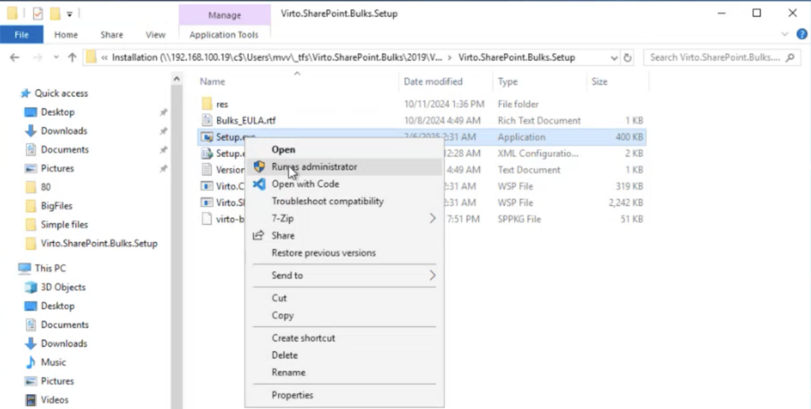
Task: Click Rename in the context menu
Action: point(344,373)
